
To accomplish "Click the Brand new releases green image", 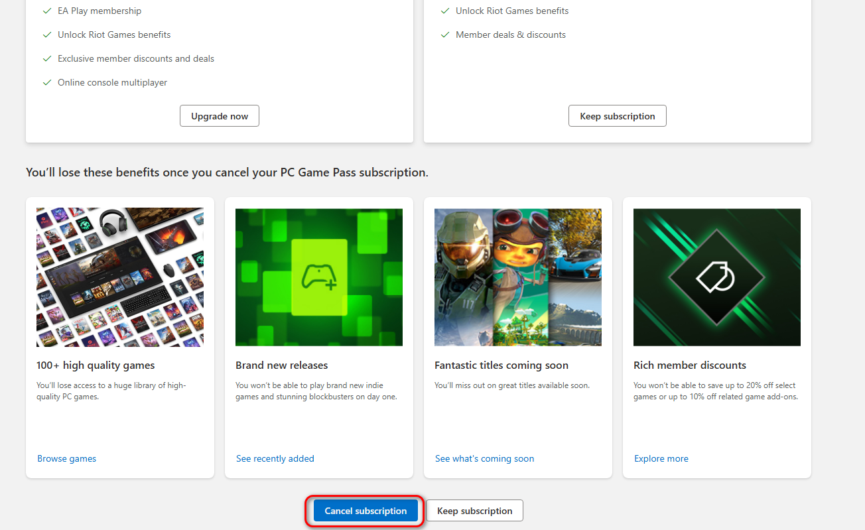I will (x=319, y=277).
